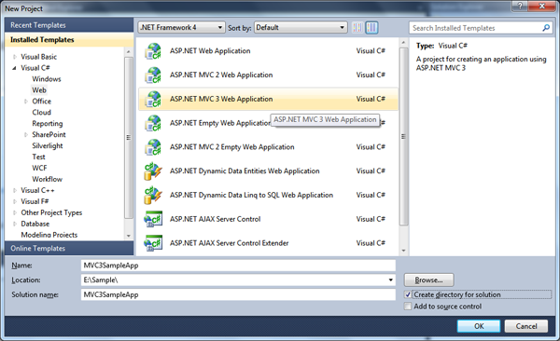The width and height of the screenshot is (560, 341).
Task: Select the Modeling Projects category
Action: (49, 235)
